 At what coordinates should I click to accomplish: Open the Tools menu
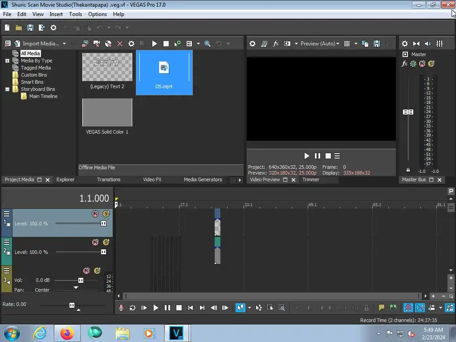75,14
